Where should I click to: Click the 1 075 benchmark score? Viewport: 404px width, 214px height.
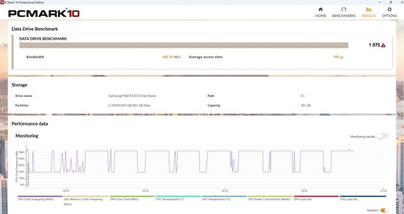tap(374, 45)
